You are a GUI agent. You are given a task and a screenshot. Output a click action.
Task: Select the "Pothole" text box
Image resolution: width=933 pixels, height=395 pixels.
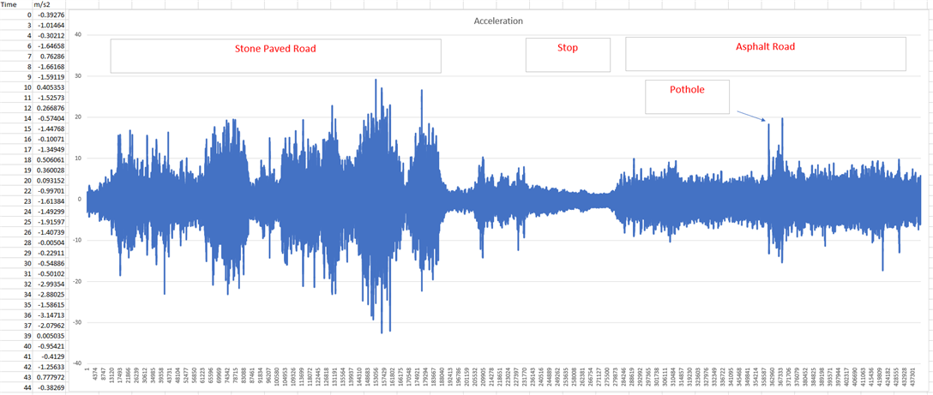tap(687, 96)
